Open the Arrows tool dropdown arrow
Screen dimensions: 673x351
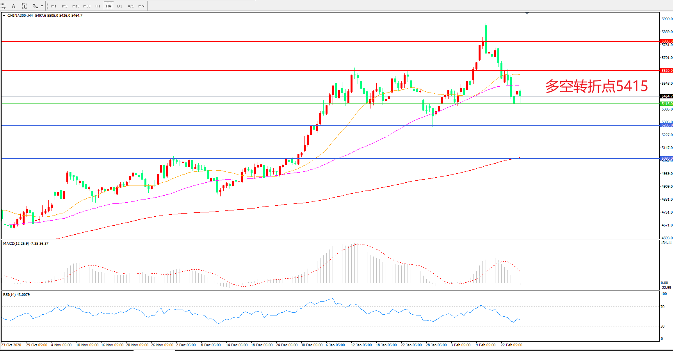coord(42,6)
